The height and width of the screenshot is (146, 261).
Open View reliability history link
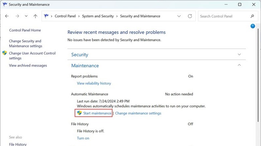[94, 83]
